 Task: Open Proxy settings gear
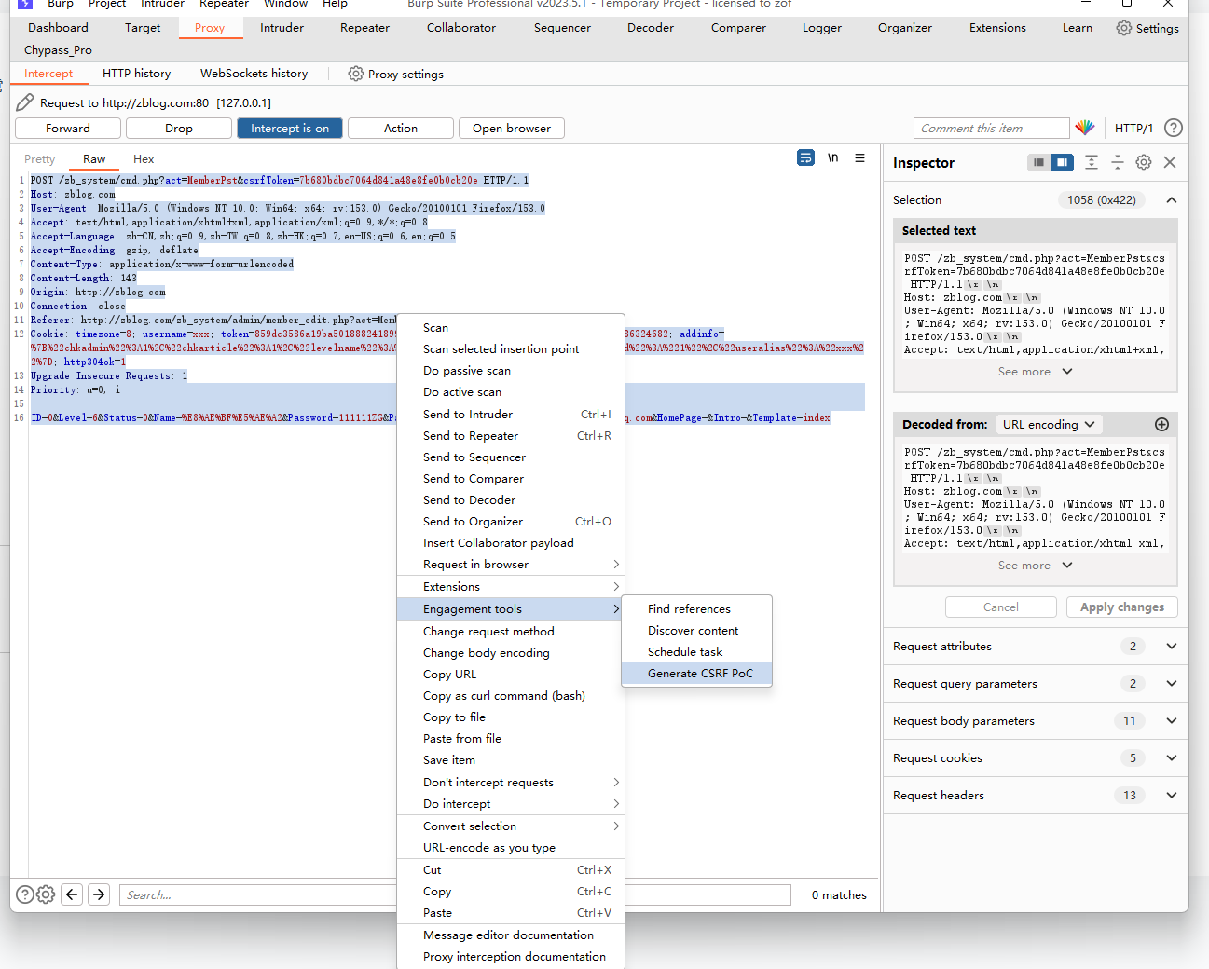tap(356, 74)
